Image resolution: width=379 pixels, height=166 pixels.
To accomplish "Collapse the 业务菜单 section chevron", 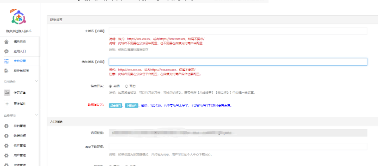I will [37, 115].
